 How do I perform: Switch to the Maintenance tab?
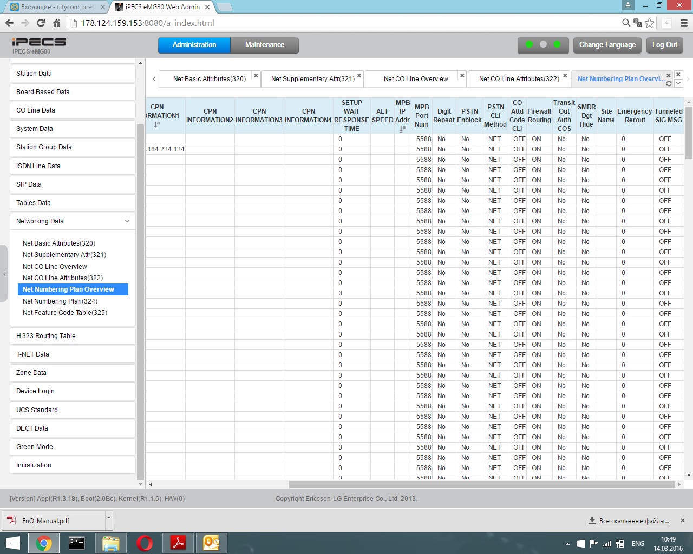coord(264,45)
